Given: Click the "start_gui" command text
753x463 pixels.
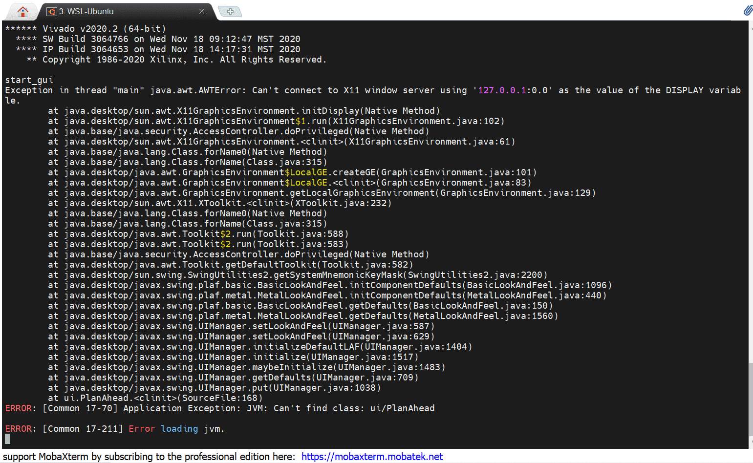Looking at the screenshot, I should click(29, 80).
